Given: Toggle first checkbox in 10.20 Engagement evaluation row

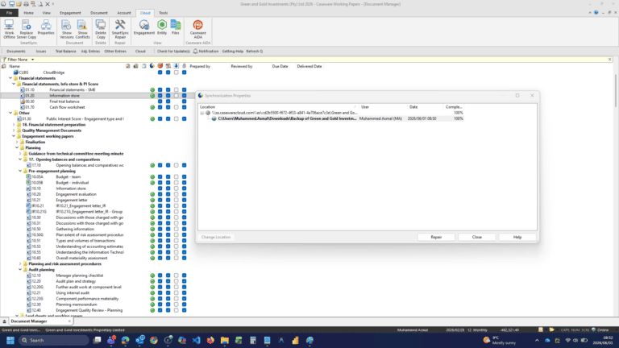Looking at the screenshot, I should [x=160, y=194].
